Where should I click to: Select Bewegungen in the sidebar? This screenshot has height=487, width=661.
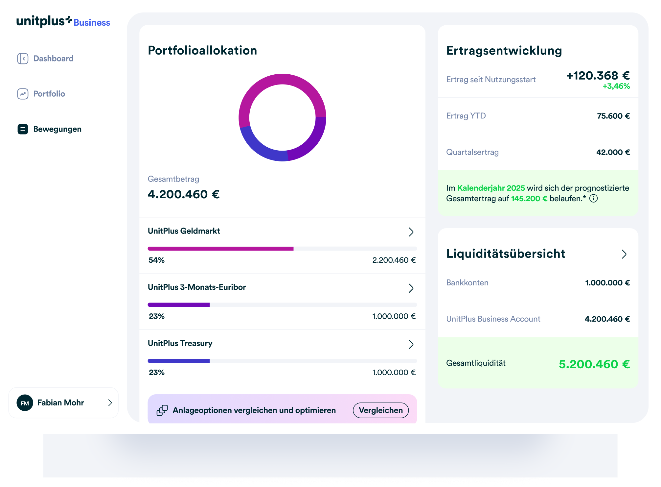(49, 129)
